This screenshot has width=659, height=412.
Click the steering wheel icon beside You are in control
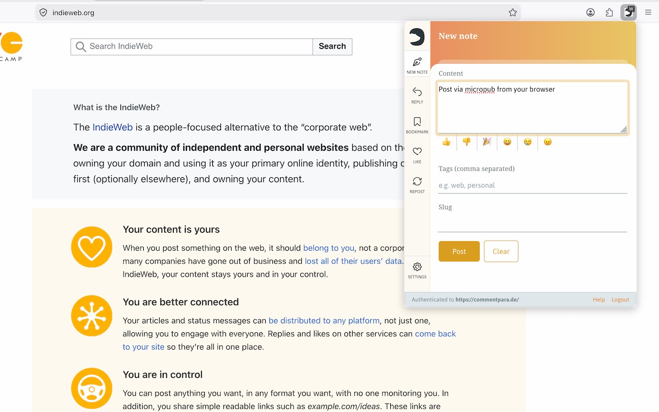pyautogui.click(x=92, y=388)
